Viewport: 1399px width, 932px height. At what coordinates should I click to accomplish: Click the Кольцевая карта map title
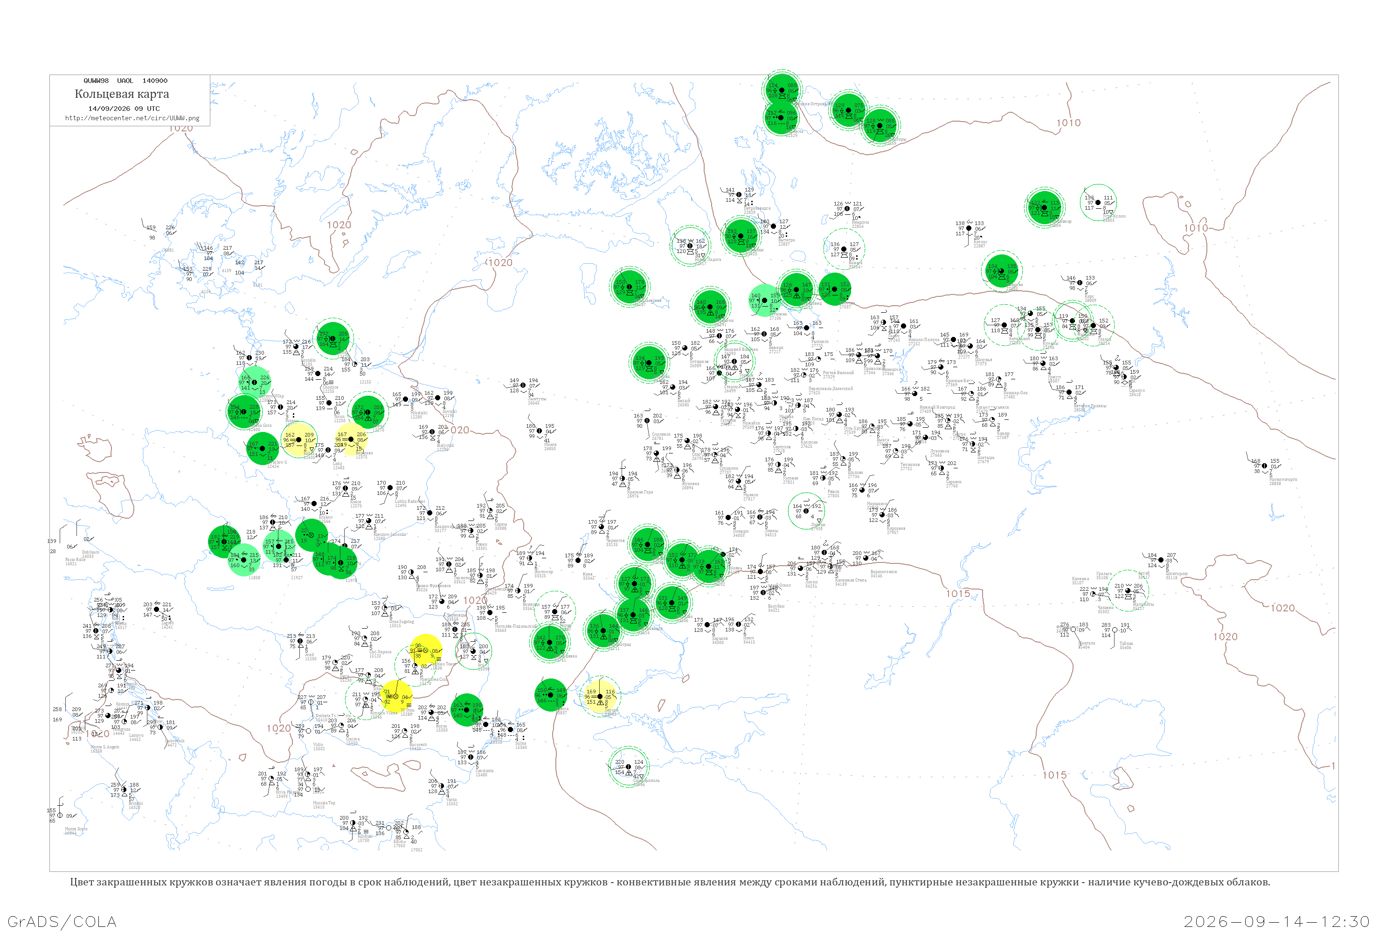122,94
